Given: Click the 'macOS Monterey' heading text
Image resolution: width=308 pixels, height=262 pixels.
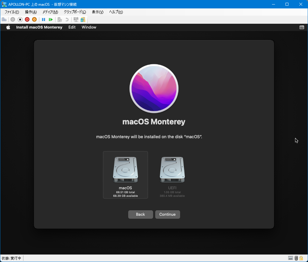Looking at the screenshot, I should [x=154, y=122].
